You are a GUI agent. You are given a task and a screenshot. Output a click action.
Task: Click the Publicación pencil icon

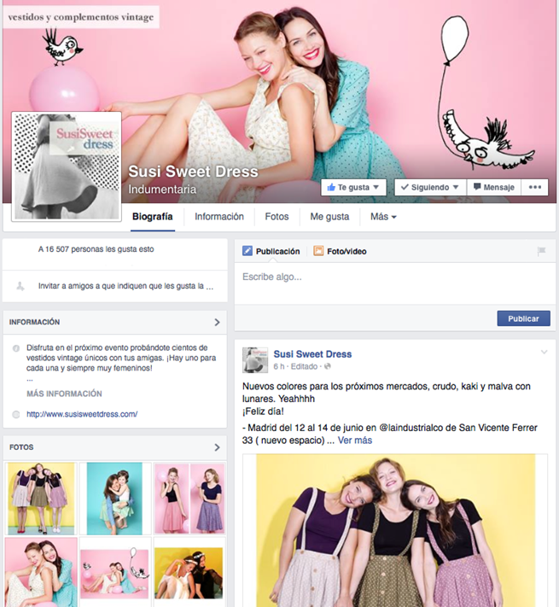pos(247,251)
